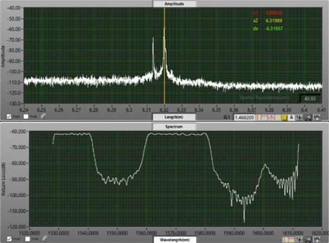Click the pencil icon at the Amplitude graph's bottom left
The height and width of the screenshot is (243, 329).
43,116
